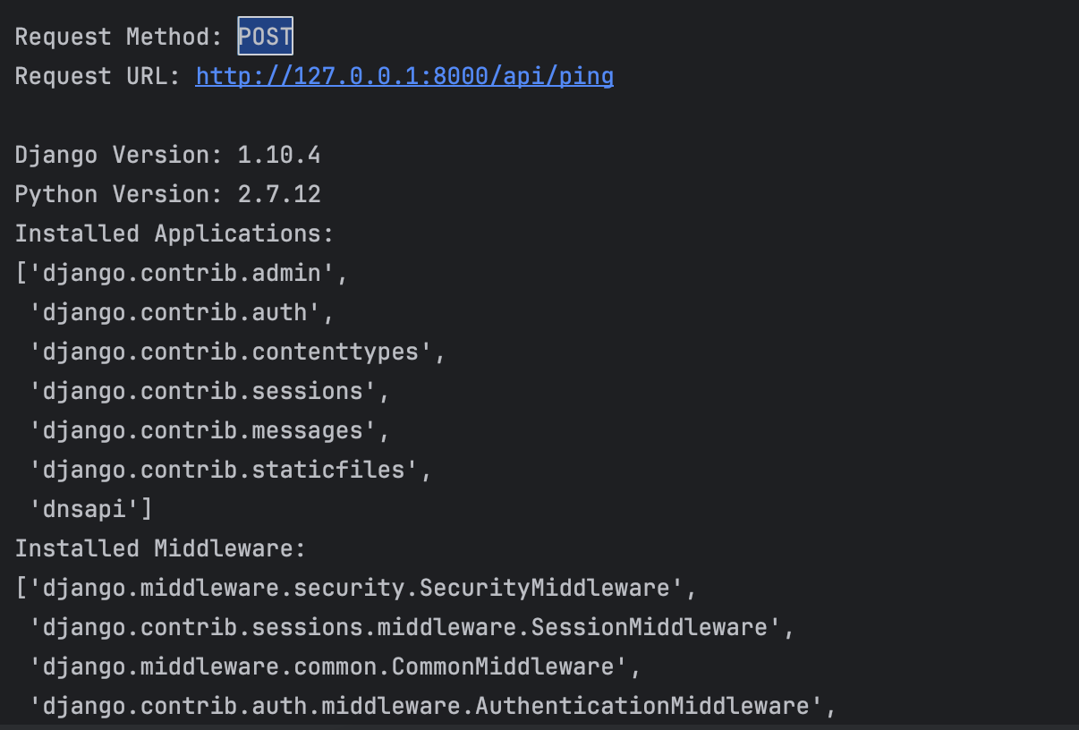Click the SessionMiddleware line
Screen dimensions: 1079x730
412,627
